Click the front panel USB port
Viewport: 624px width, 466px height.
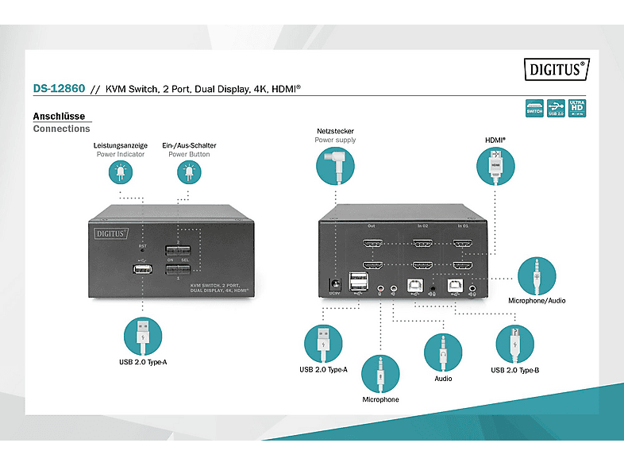point(142,269)
